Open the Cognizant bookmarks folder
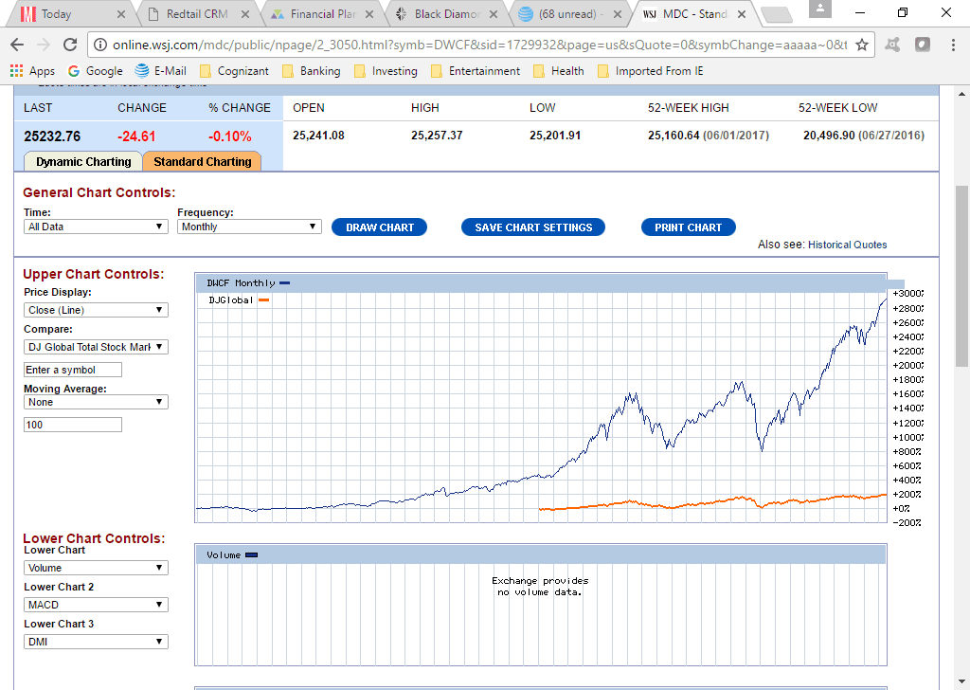The width and height of the screenshot is (970, 690). click(x=234, y=71)
